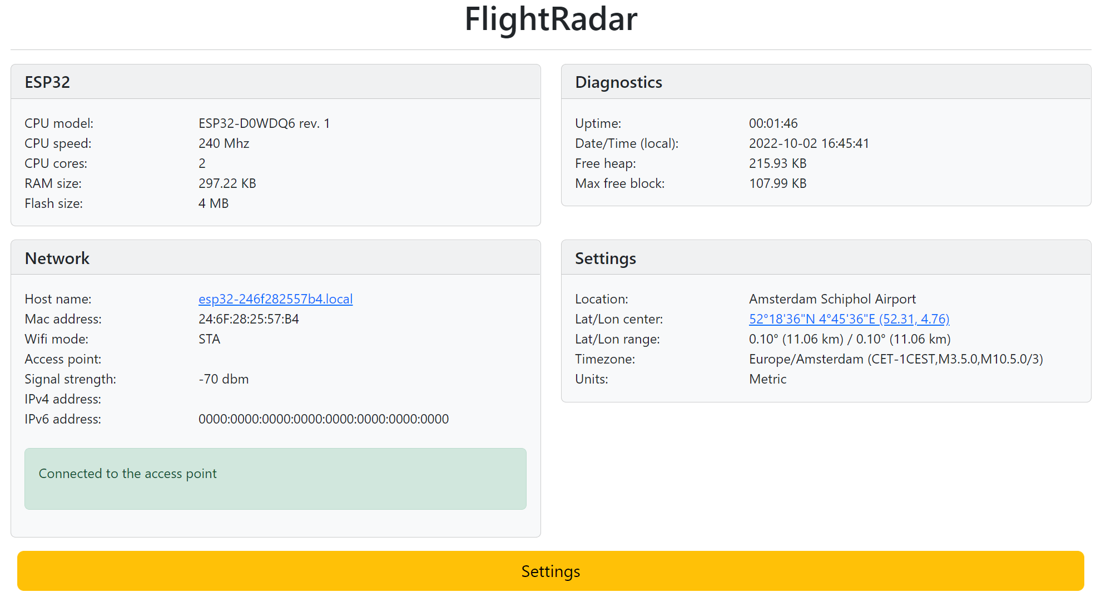Image resolution: width=1106 pixels, height=597 pixels.
Task: Click the free heap value 215.93 KB
Action: 777,163
